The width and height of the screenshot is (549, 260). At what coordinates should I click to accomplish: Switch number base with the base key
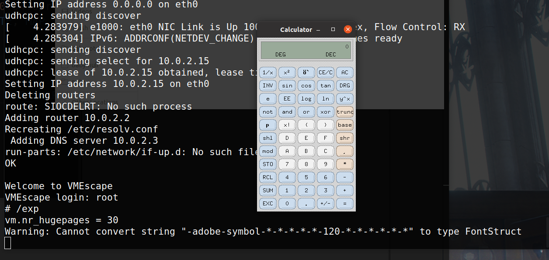coord(345,125)
